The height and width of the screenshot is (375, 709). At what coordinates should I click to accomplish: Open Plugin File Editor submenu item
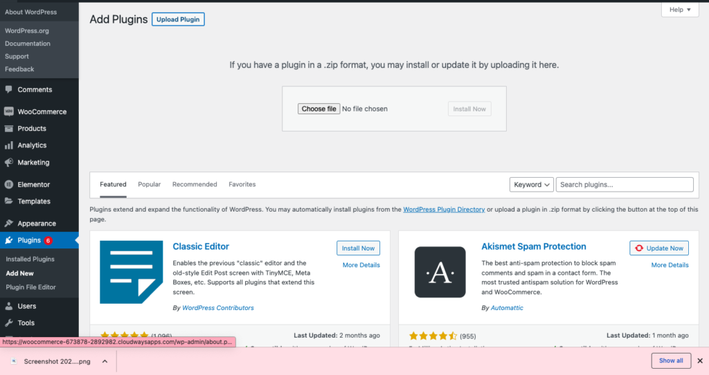[x=30, y=287]
